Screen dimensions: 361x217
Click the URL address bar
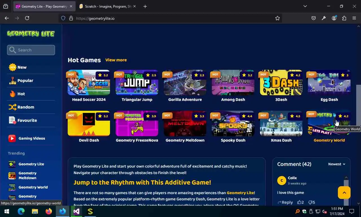coord(171,18)
